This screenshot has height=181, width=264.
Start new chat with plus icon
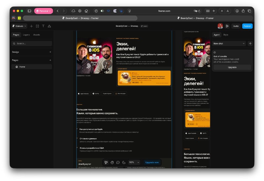(250, 44)
